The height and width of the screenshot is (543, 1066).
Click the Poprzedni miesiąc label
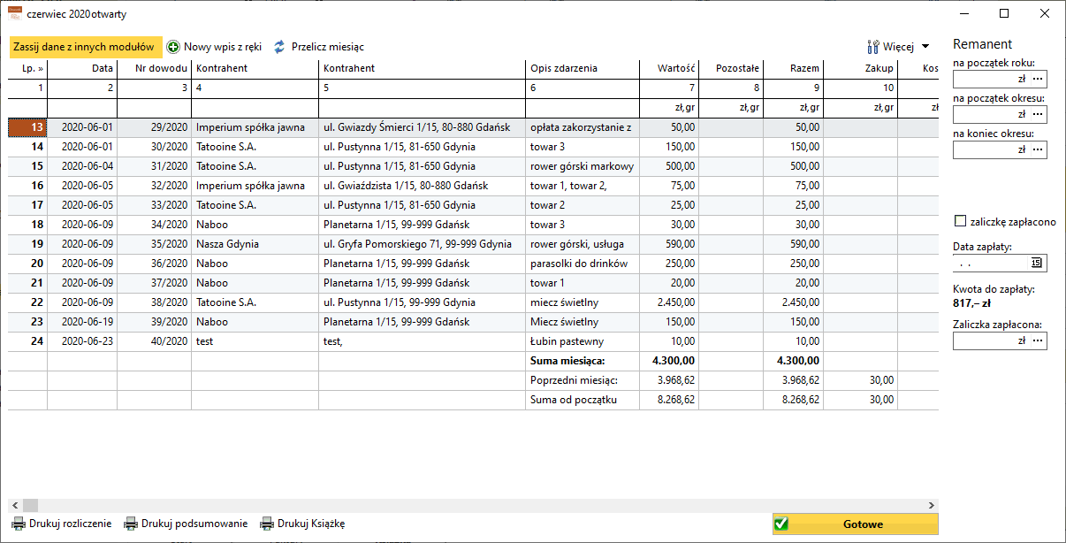tap(573, 380)
